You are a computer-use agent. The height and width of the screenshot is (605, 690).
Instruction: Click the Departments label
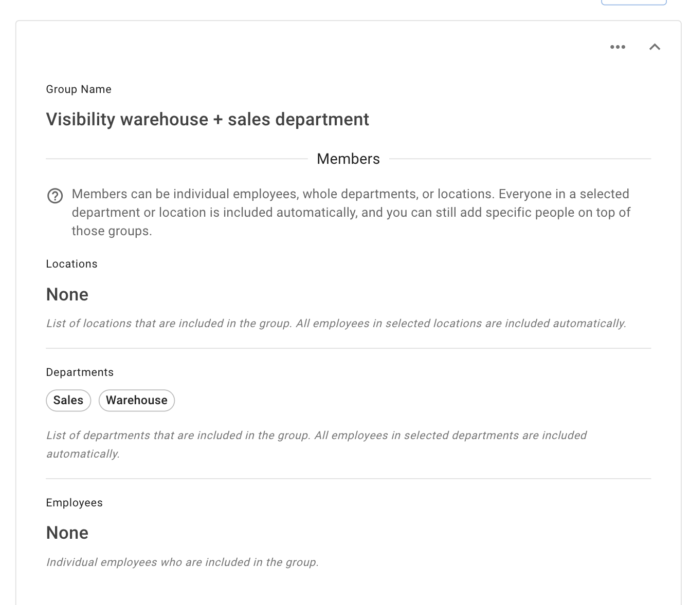click(x=80, y=372)
